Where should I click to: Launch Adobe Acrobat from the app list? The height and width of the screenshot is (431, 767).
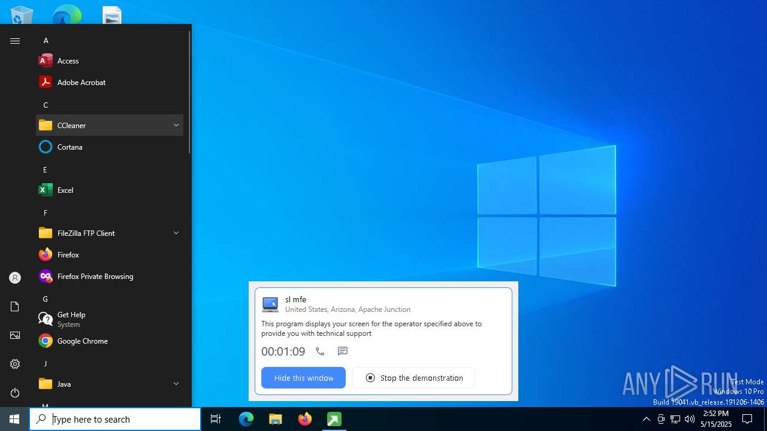point(110,82)
